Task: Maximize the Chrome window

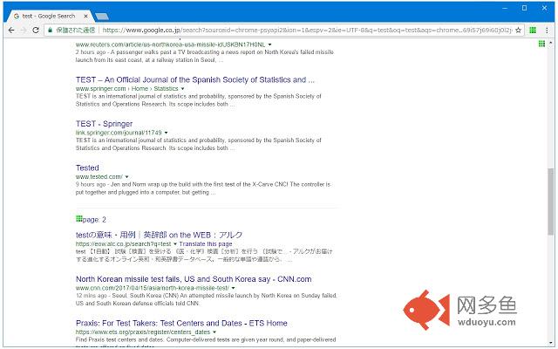Action: 524,8
